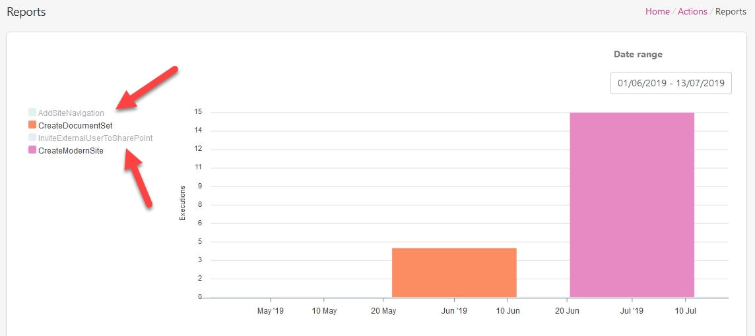
Task: Toggle the CreateDocumentSet series label
Action: 75,125
